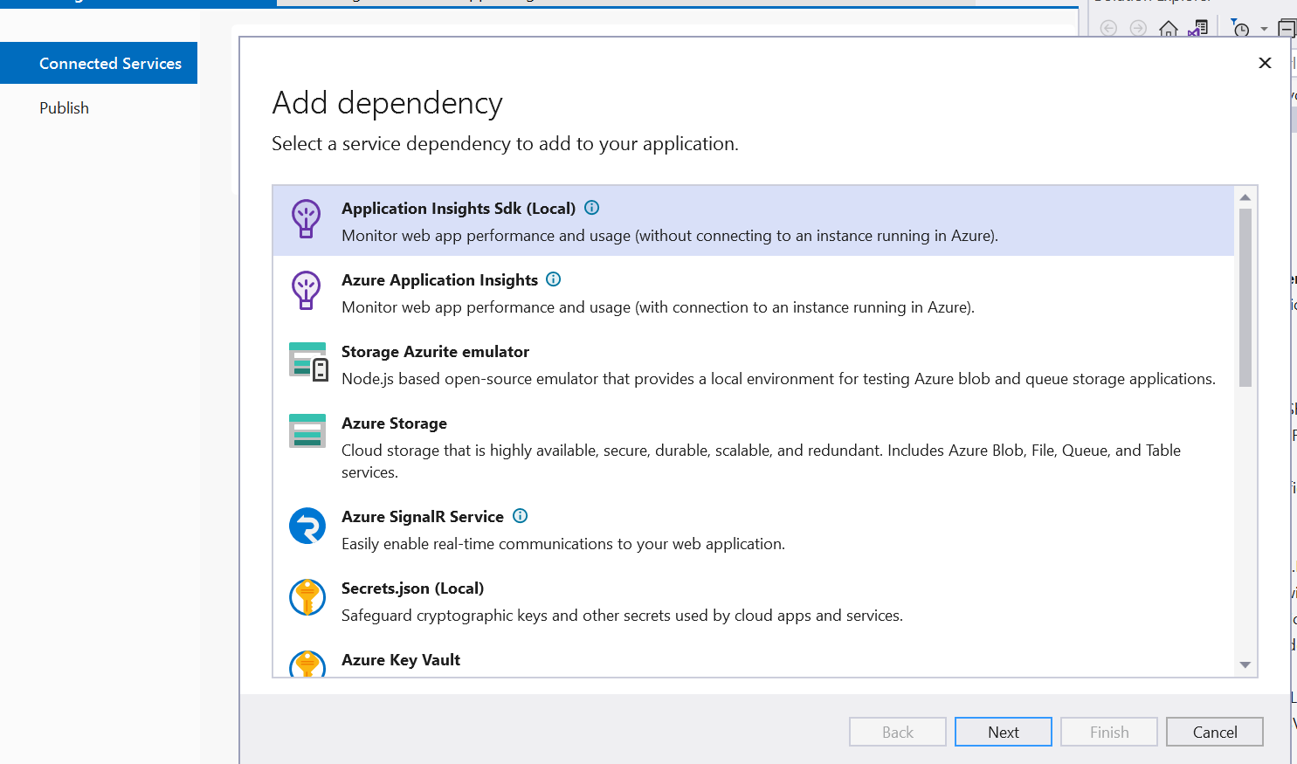
Task: Click description mentioning 'with connection to an instance'
Action: point(658,306)
